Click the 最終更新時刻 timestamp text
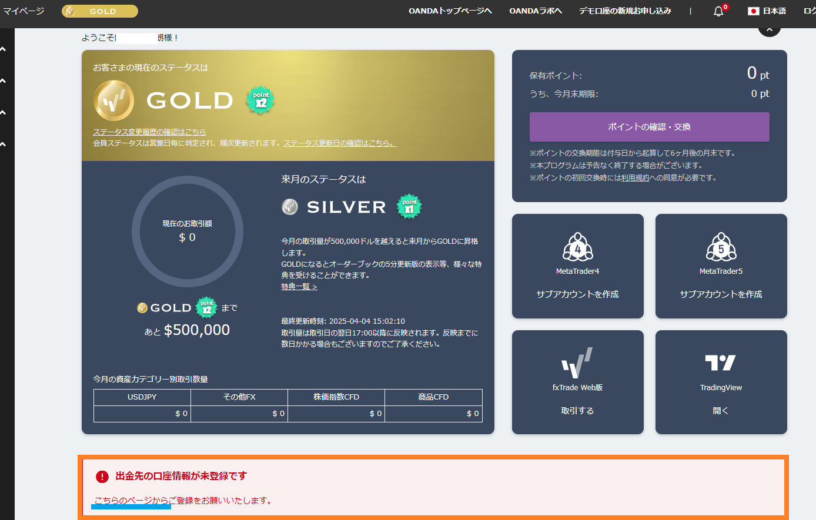Screen dimensions: 816x520 pos(343,321)
